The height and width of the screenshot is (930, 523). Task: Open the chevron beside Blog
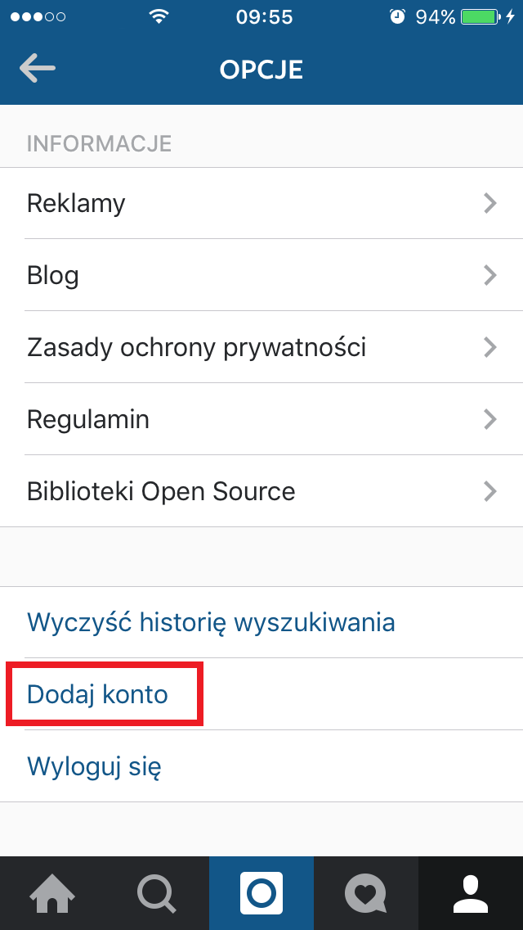[x=489, y=275]
